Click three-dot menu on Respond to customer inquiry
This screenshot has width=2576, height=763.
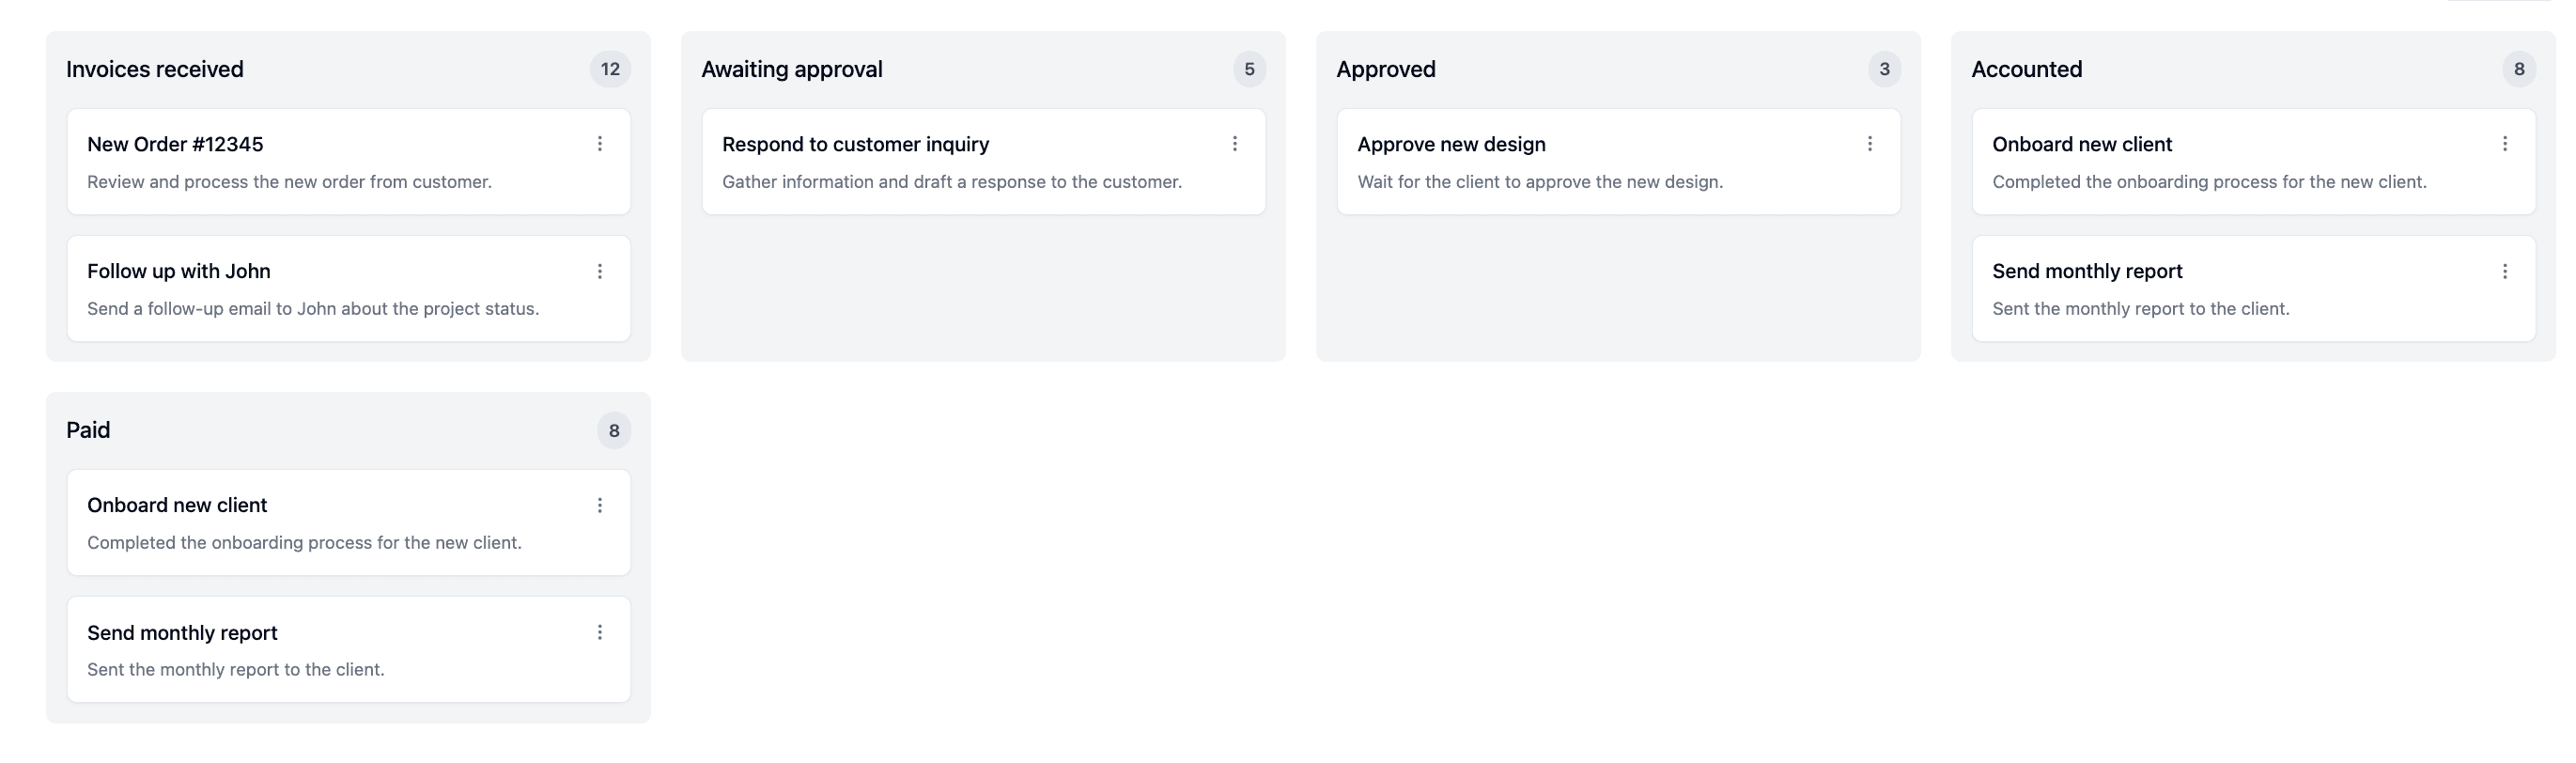(1235, 144)
